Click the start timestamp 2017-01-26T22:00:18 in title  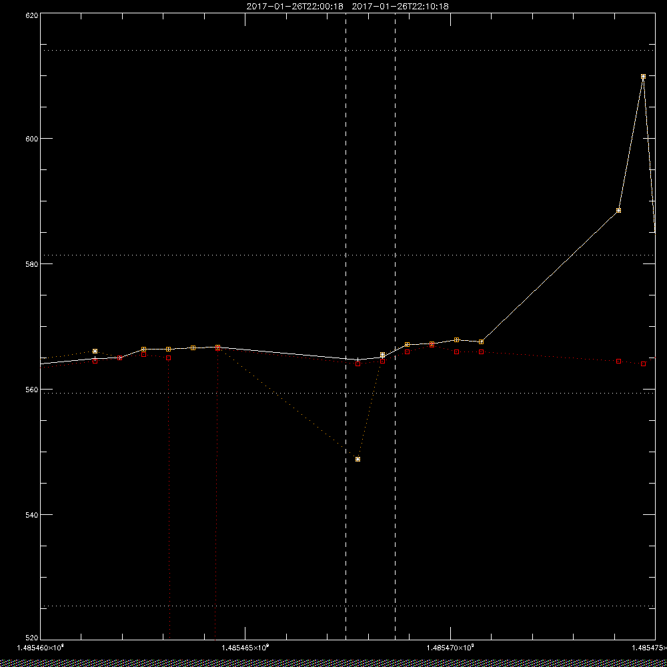tap(295, 7)
